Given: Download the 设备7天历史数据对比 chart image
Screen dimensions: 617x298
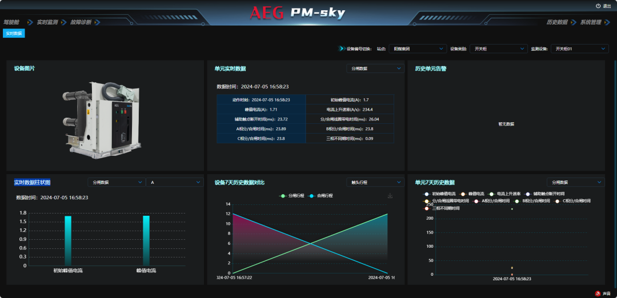Looking at the screenshot, I should (390, 195).
